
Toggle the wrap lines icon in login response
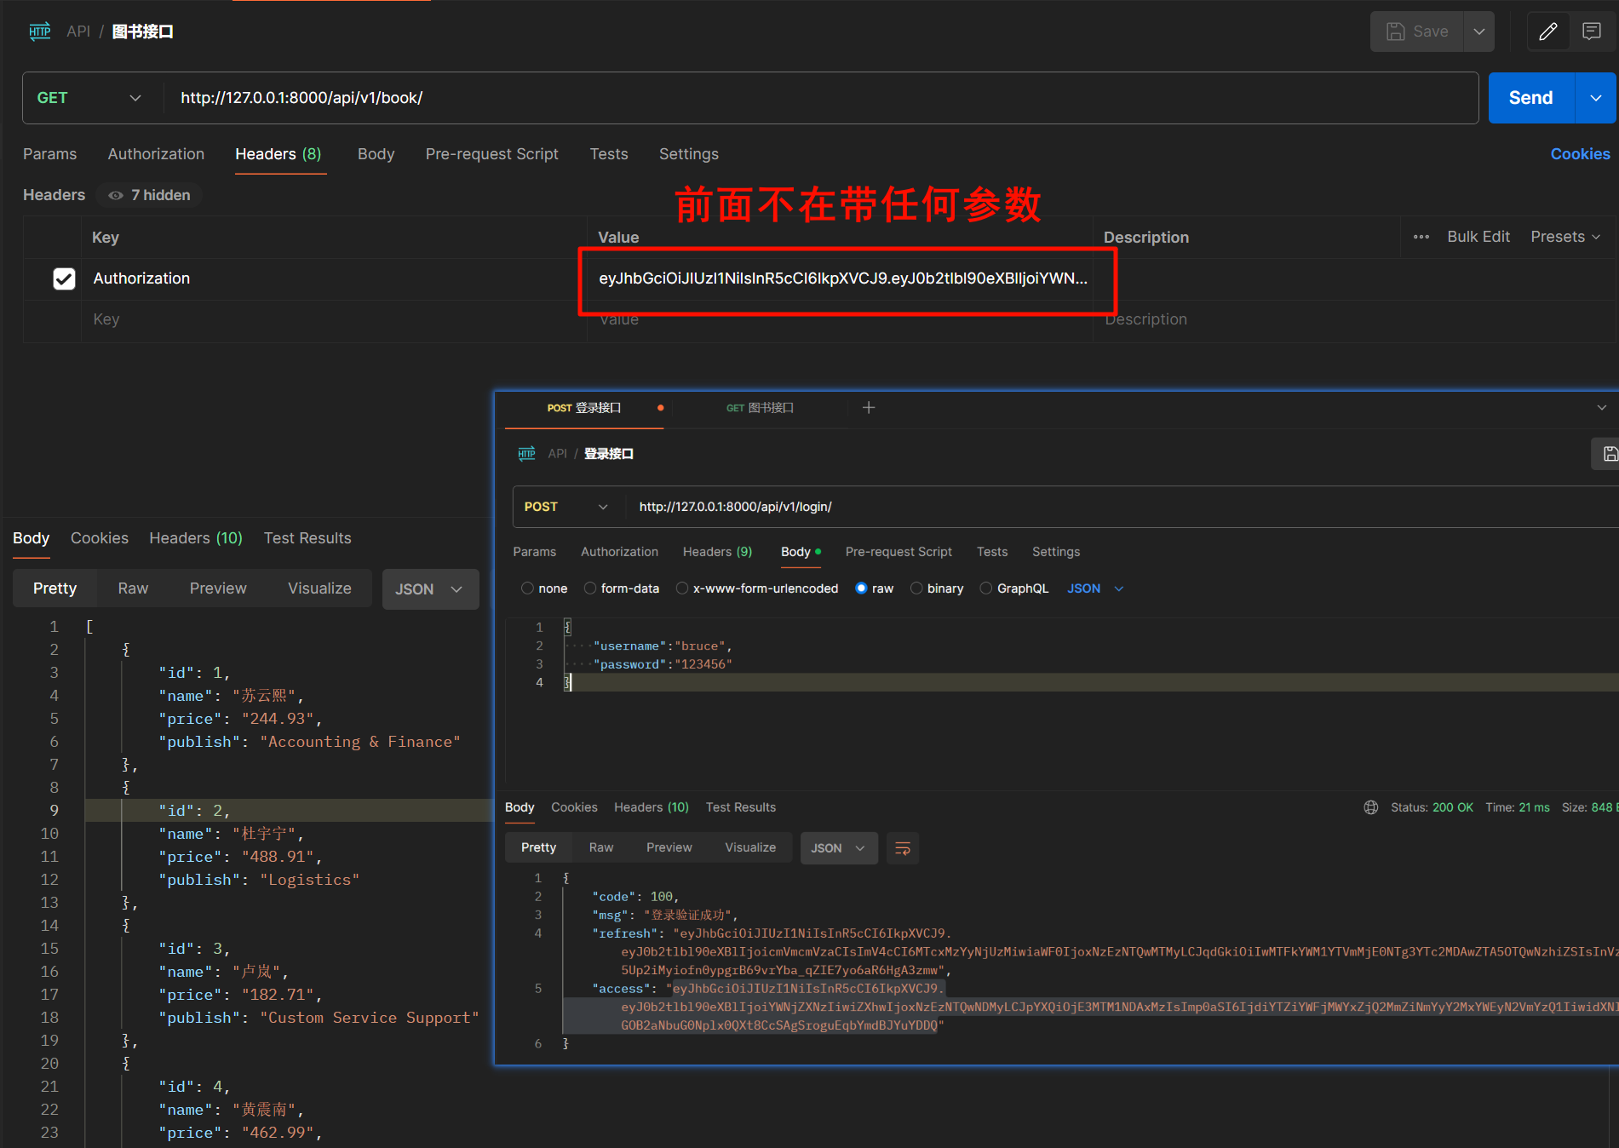(x=903, y=848)
